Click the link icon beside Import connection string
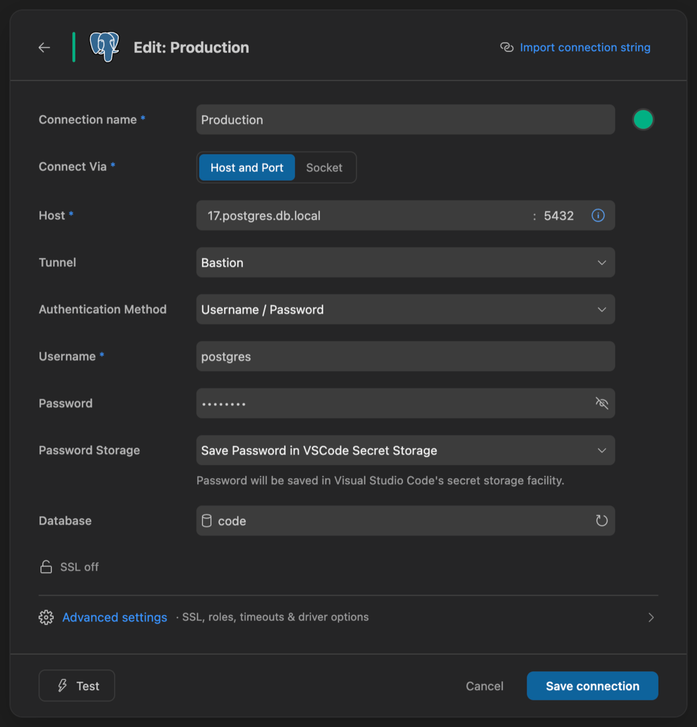 pyautogui.click(x=507, y=47)
